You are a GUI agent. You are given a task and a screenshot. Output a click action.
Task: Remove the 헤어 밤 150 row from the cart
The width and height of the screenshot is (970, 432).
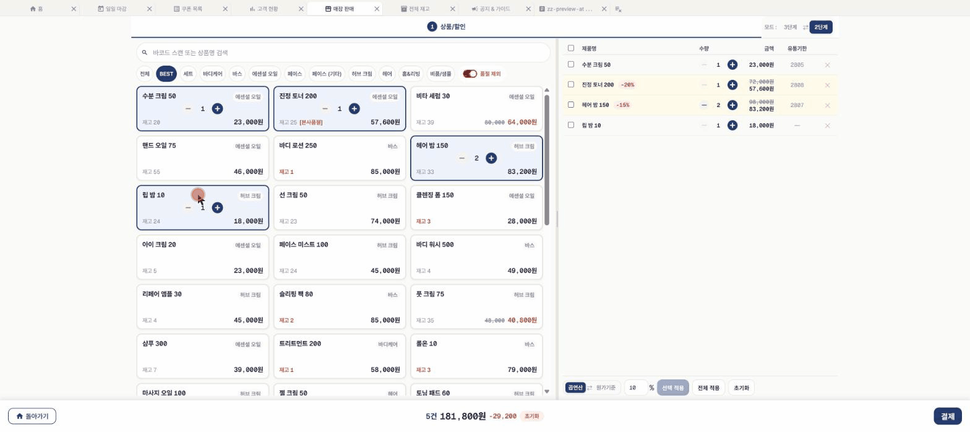(827, 105)
